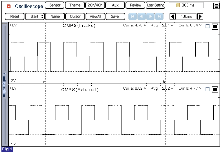Open the Theme settings button
Viewport: 221px width, 153px height.
click(75, 5)
